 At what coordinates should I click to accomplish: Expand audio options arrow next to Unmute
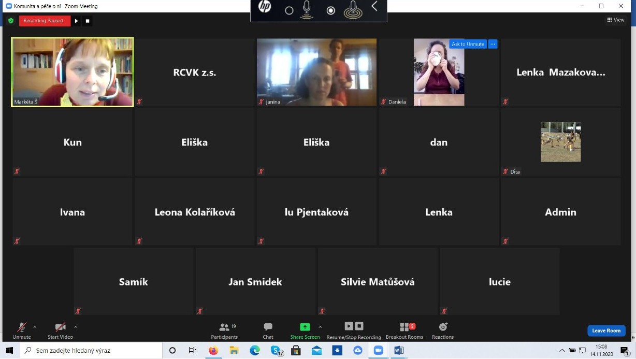[x=35, y=327]
